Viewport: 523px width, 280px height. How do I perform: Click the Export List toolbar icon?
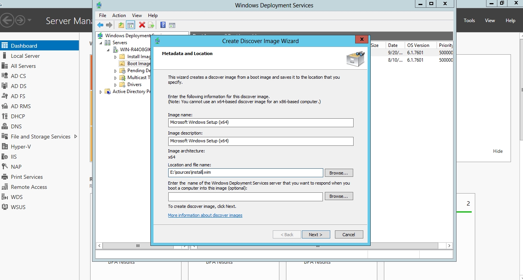coord(151,25)
